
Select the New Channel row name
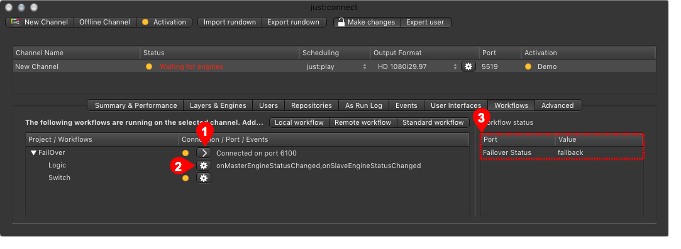[x=37, y=66]
